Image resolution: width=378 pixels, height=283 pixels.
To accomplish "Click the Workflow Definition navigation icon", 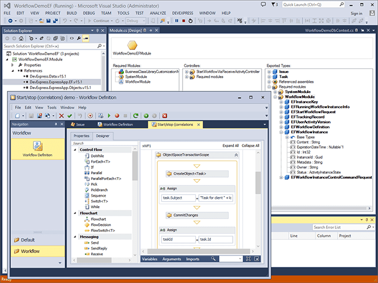I will 37,146.
